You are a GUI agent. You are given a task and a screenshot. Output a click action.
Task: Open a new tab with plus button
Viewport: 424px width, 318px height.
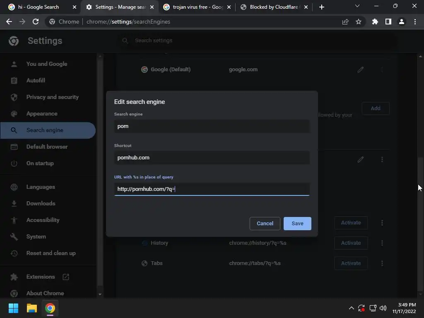(x=321, y=7)
